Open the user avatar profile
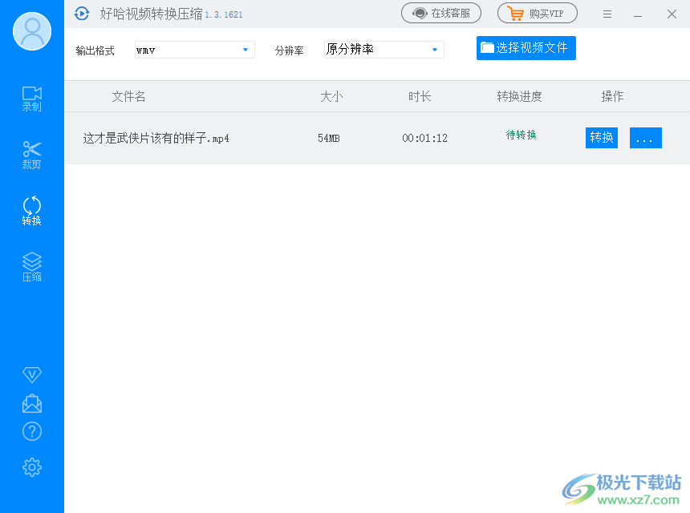Image resolution: width=690 pixels, height=513 pixels. tap(31, 31)
